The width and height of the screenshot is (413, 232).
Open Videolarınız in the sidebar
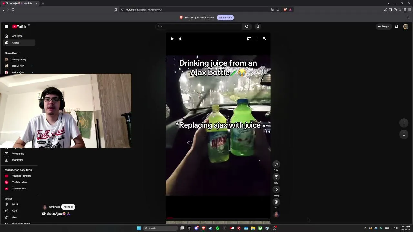coord(19,154)
